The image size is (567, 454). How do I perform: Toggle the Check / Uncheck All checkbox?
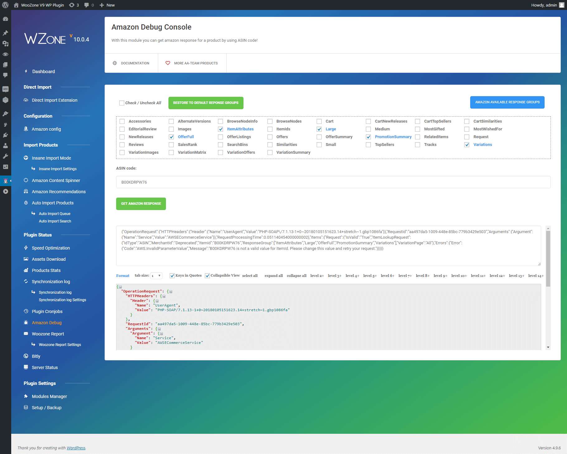click(x=122, y=103)
